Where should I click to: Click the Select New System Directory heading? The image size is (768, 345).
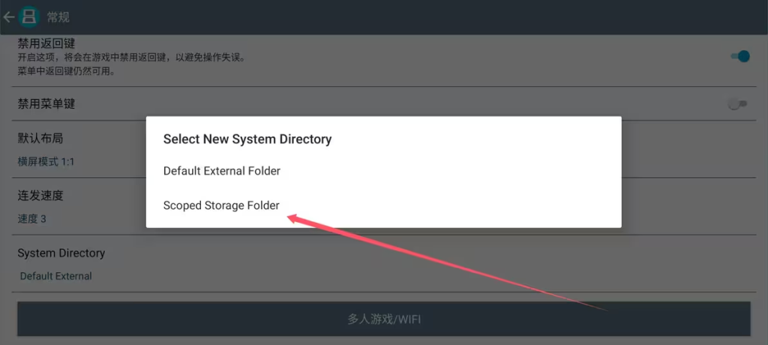(247, 139)
